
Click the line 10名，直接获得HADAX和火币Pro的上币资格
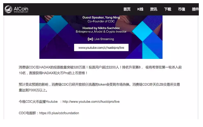(x=53, y=73)
